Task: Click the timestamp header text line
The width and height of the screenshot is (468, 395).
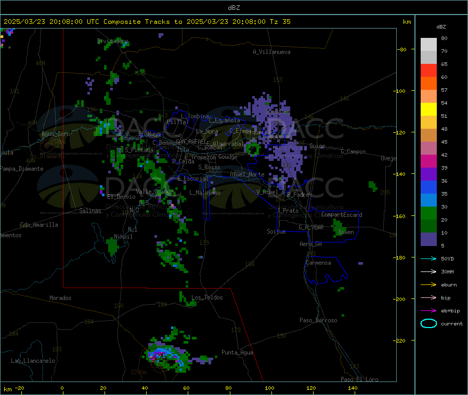Action: [147, 22]
